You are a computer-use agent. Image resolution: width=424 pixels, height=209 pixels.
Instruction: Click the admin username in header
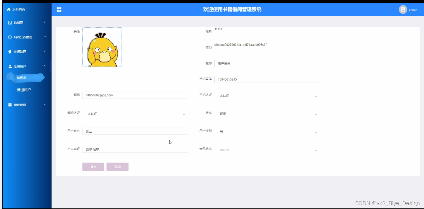[x=413, y=10]
